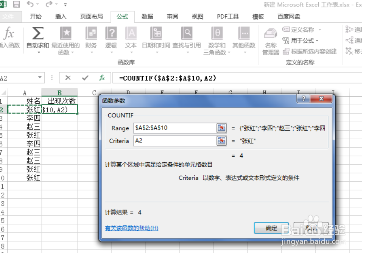
Task: Open the Logical functions library
Action: coord(111,33)
